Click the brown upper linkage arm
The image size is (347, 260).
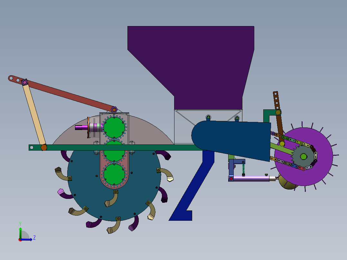click(68, 97)
